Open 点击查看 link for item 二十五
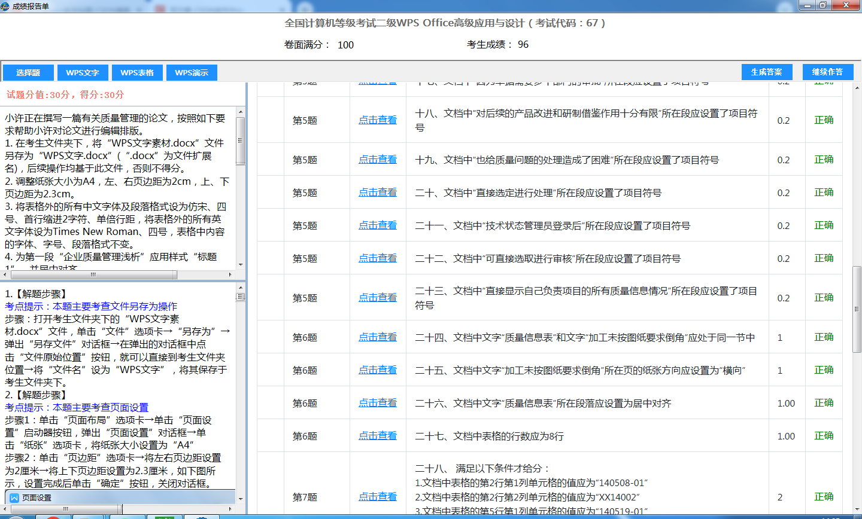The image size is (862, 519). [378, 370]
